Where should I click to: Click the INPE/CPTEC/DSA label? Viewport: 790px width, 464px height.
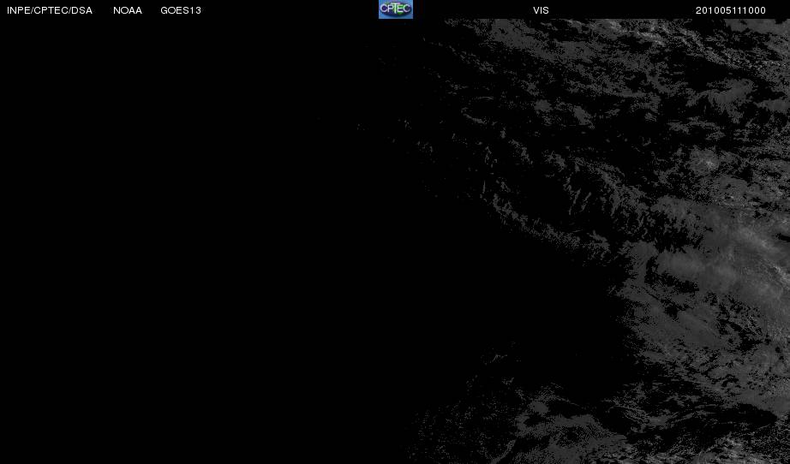(x=50, y=10)
